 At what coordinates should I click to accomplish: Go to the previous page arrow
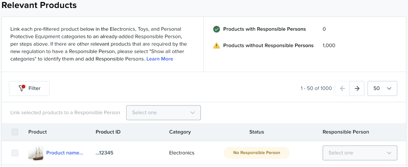coord(342,88)
